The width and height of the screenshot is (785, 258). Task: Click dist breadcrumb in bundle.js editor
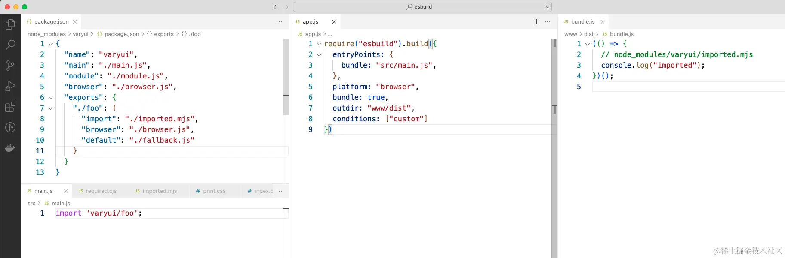click(589, 34)
